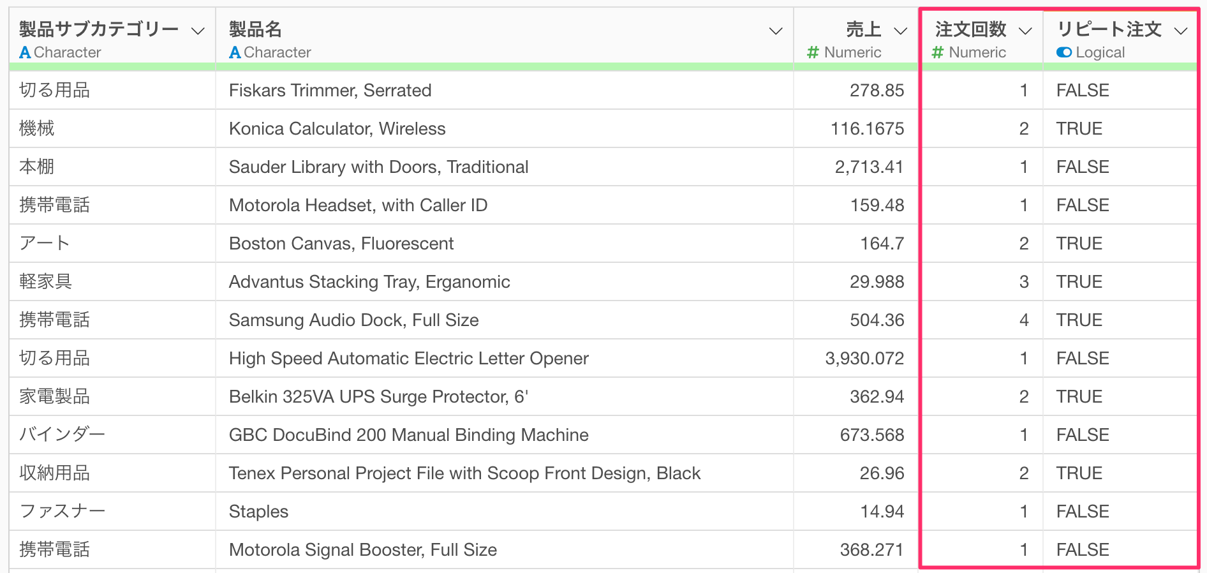
Task: Click TRUE in the Boston Canvas row
Action: pos(1079,244)
